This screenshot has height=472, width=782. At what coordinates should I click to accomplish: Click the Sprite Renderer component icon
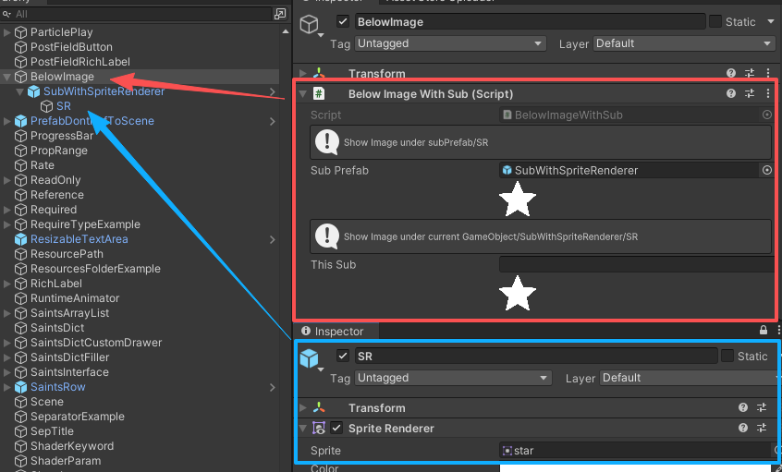pos(319,429)
